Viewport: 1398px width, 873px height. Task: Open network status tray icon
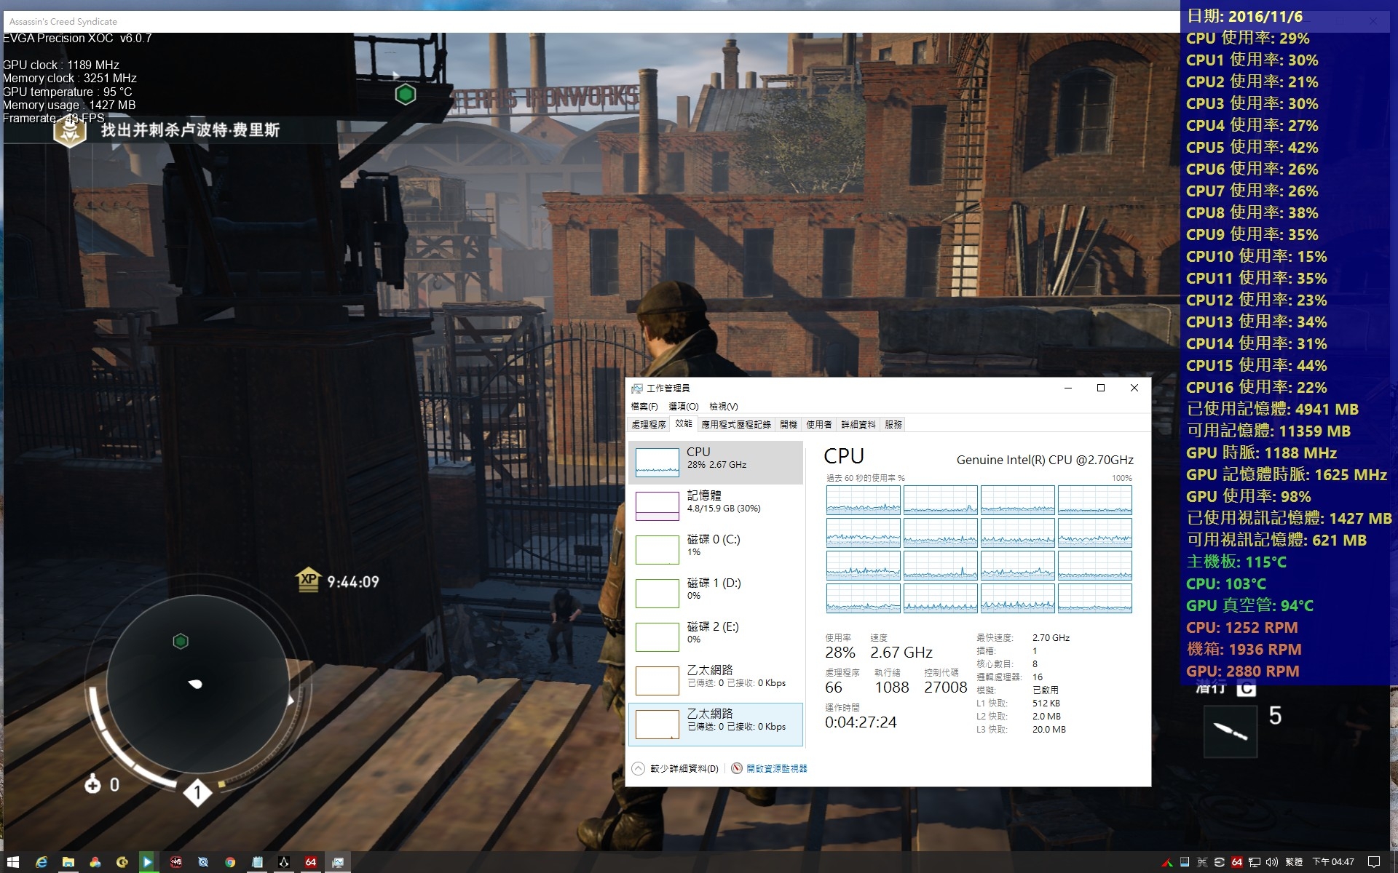(1255, 862)
